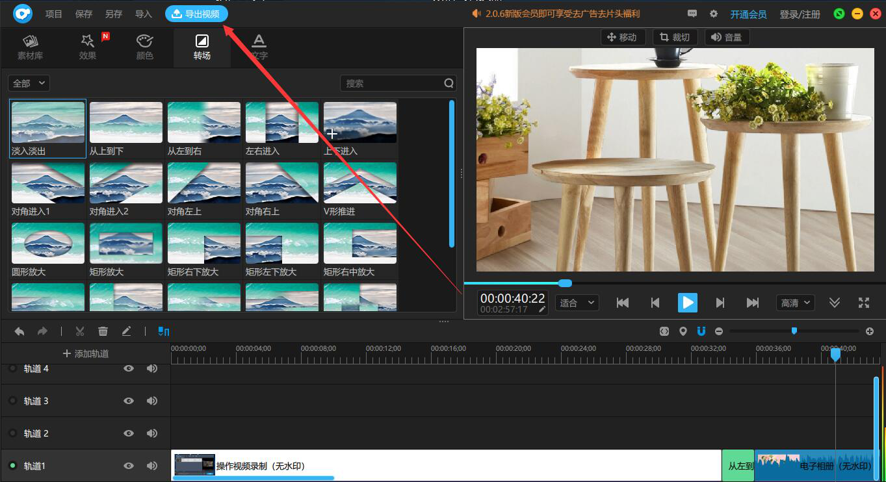Hide 轨道 4 with its eye icon
Viewport: 886px width, 482px height.
click(x=129, y=368)
